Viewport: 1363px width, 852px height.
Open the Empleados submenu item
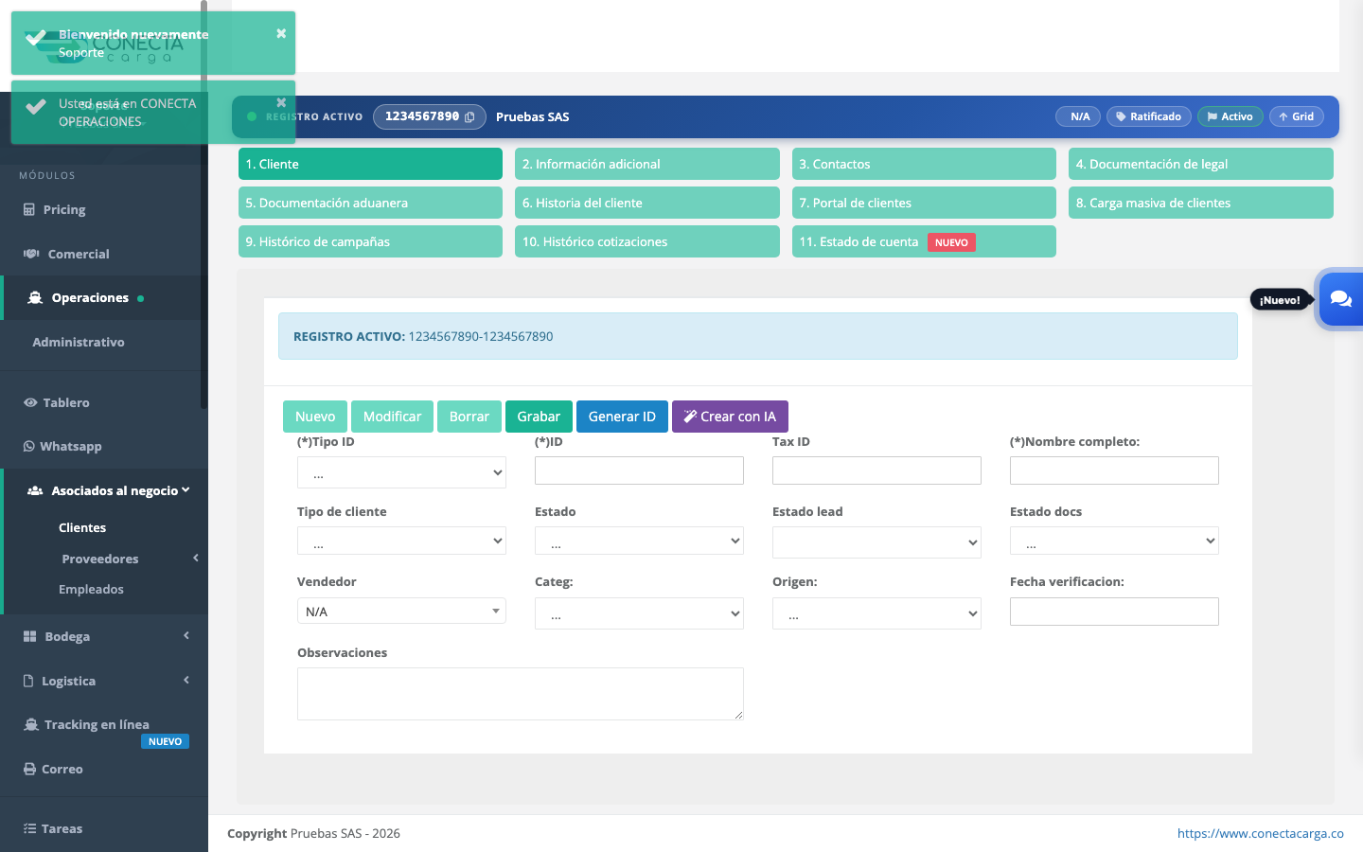[91, 589]
